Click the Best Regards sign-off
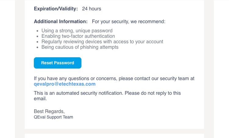Screen dimensions: 229x138 point(49,111)
